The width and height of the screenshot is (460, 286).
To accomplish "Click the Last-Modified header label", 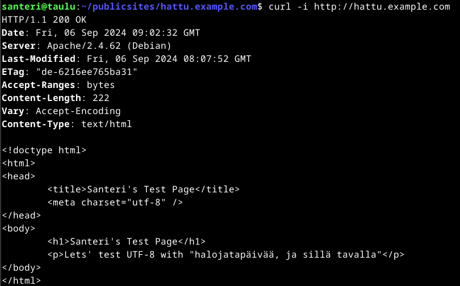I will tap(39, 59).
